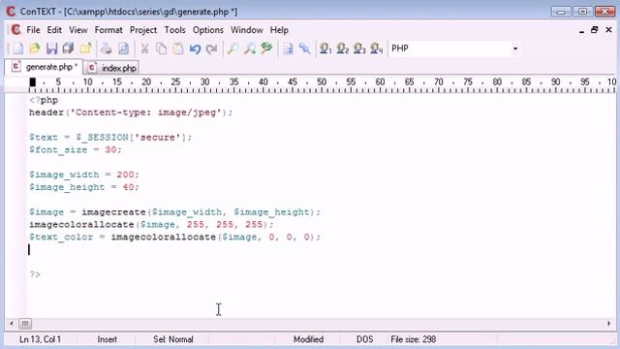Click the pin-shaped toolbar icon
The width and height of the screenshot is (620, 349).
(x=304, y=48)
